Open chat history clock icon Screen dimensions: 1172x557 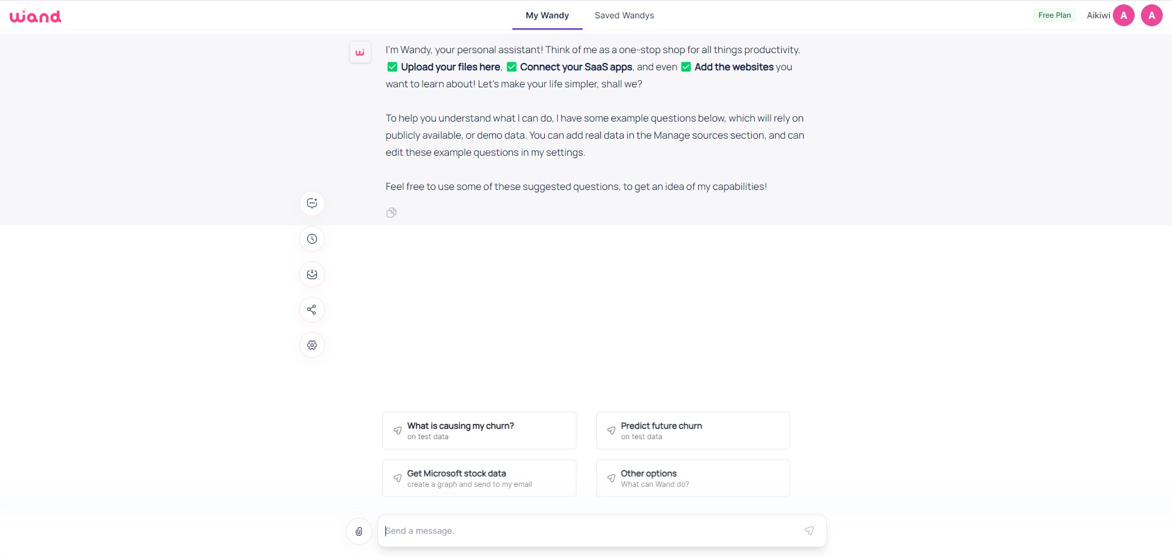[x=312, y=239]
